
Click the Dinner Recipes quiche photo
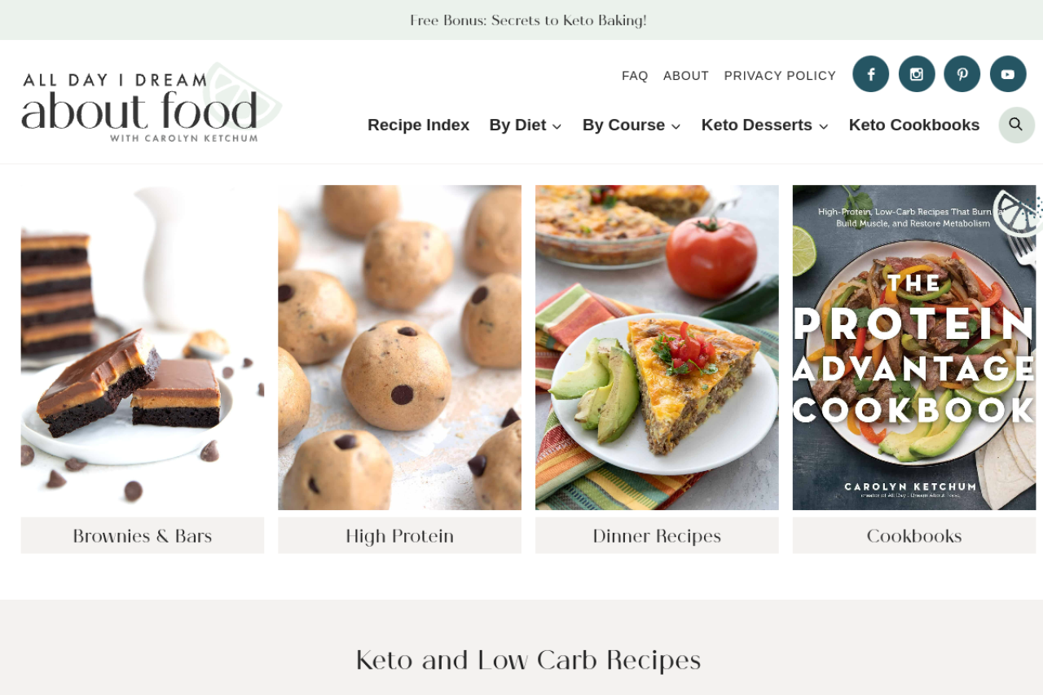[657, 347]
